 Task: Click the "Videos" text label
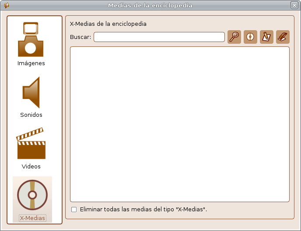click(x=31, y=167)
